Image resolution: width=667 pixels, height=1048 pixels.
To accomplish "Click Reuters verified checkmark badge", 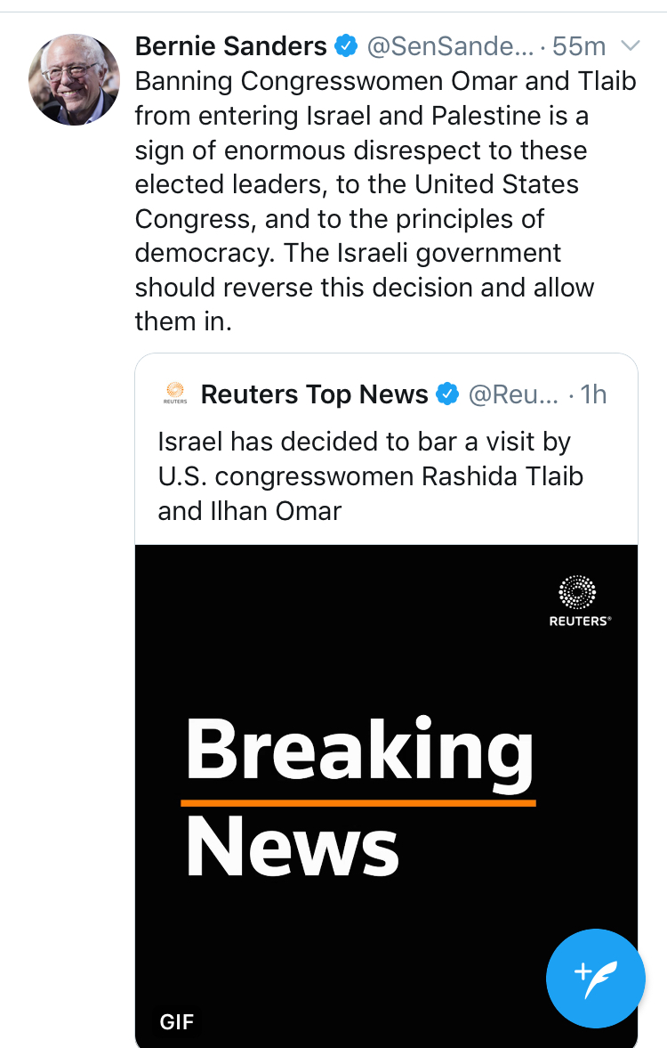I will pos(447,394).
